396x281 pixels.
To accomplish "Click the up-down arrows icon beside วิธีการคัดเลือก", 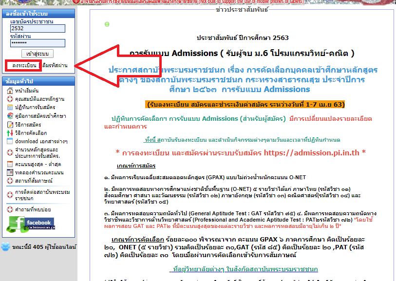I will (x=10, y=133).
